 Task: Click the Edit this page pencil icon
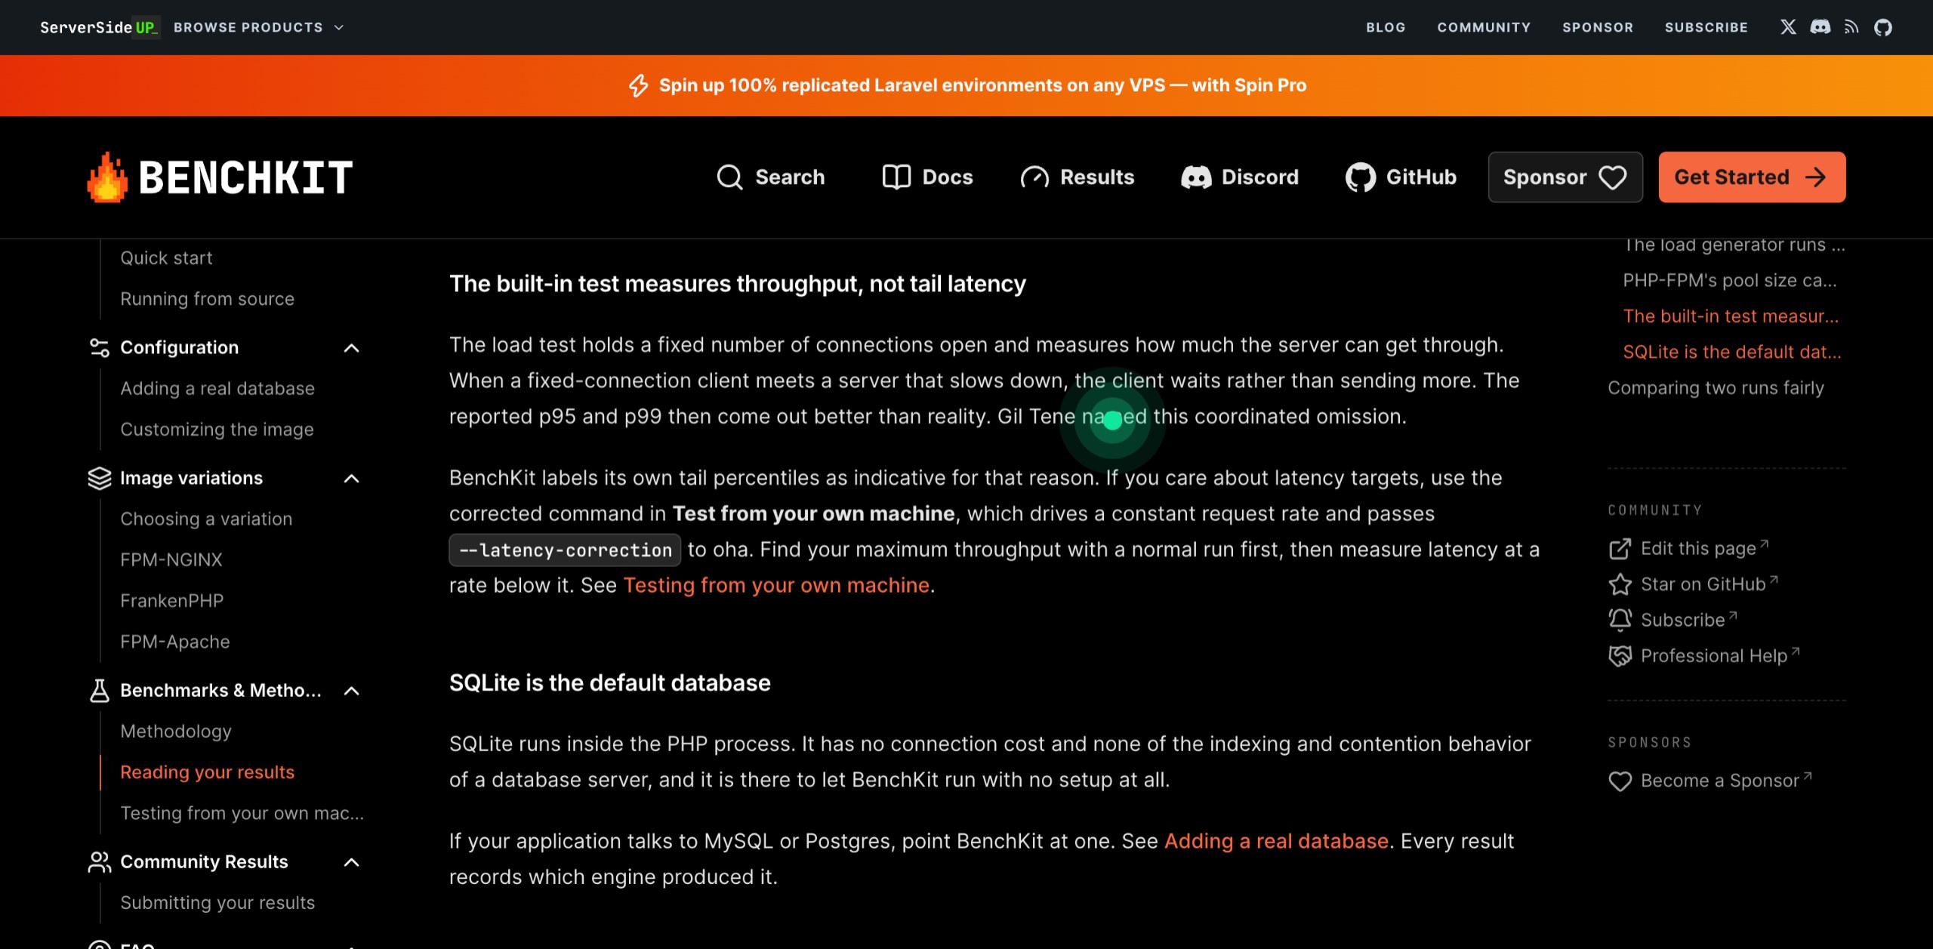pos(1620,549)
